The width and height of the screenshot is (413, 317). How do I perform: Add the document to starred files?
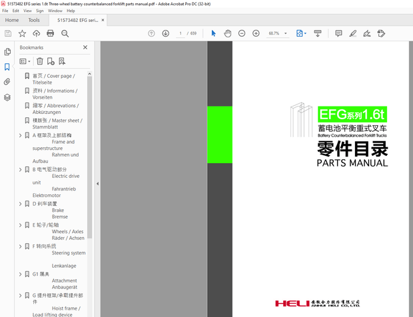point(22,33)
